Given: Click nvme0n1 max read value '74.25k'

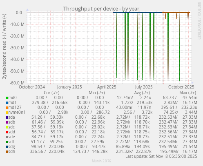Looking at the screenshot, I should [170, 112].
